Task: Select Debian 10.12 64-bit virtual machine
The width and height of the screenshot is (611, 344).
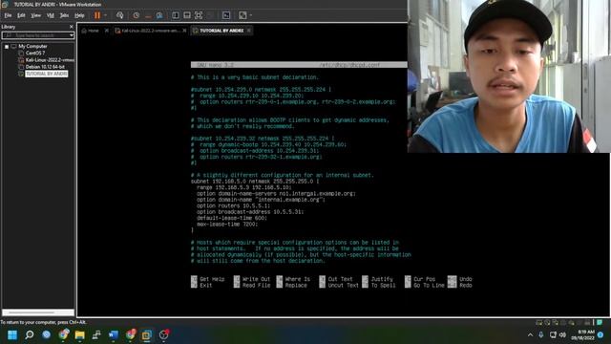Action: 45,67
